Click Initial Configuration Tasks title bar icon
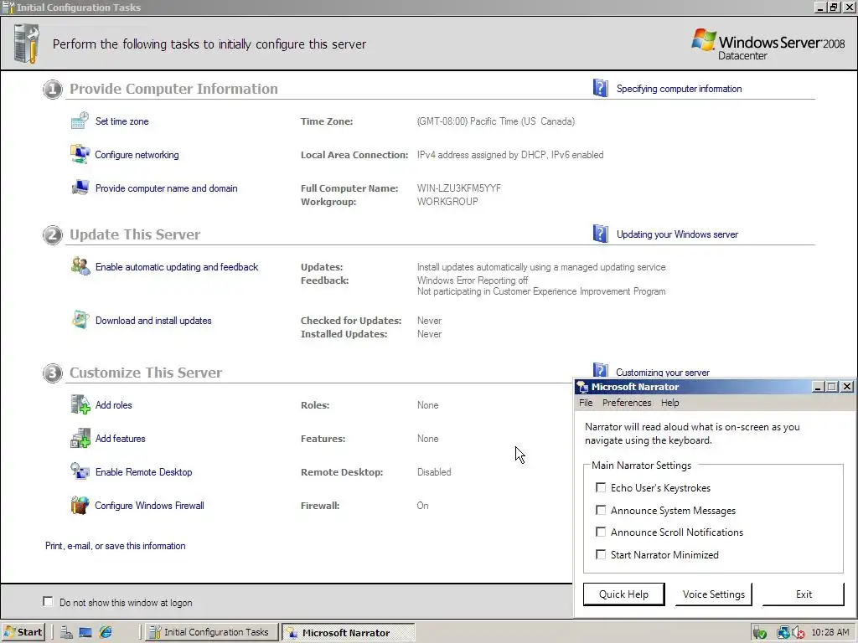The width and height of the screenshot is (858, 643). click(x=8, y=7)
